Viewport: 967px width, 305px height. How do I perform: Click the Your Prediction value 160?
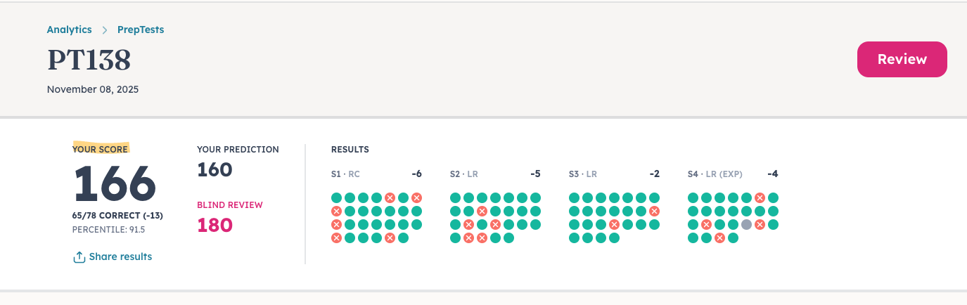pos(214,169)
